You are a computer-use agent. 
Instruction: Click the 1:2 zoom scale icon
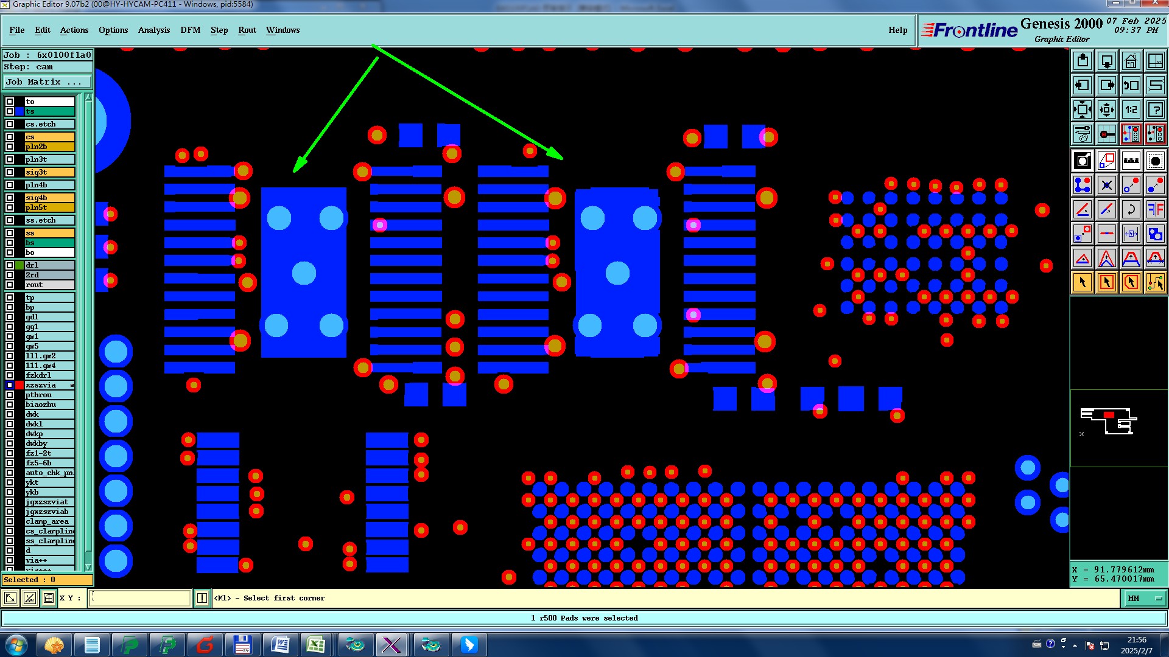point(1131,109)
